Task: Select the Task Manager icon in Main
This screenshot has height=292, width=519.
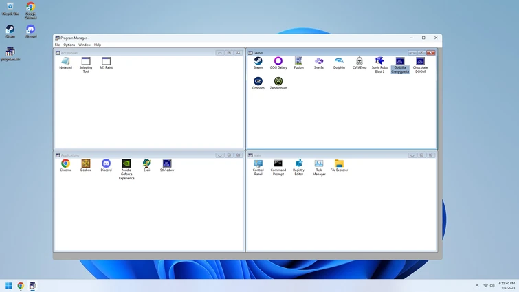Action: click(x=319, y=164)
